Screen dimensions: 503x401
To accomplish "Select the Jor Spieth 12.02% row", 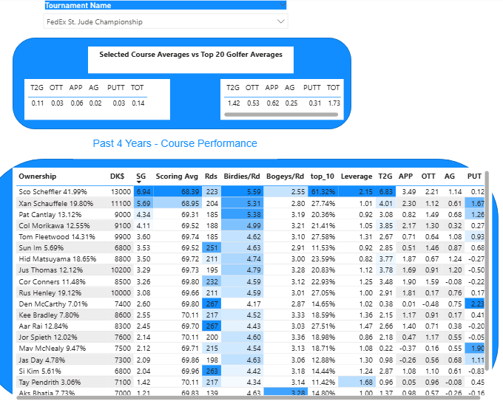I will 250,337.
